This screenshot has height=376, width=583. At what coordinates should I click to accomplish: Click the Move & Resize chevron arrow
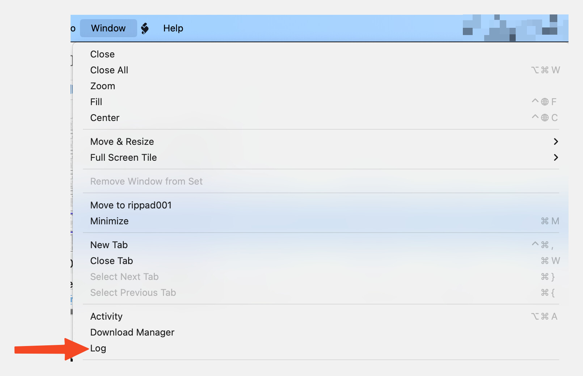(x=556, y=142)
